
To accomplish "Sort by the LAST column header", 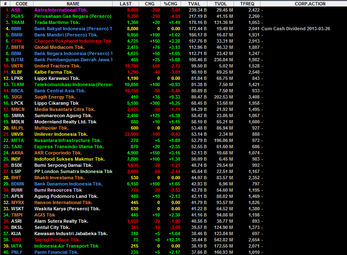I will pos(125,4).
